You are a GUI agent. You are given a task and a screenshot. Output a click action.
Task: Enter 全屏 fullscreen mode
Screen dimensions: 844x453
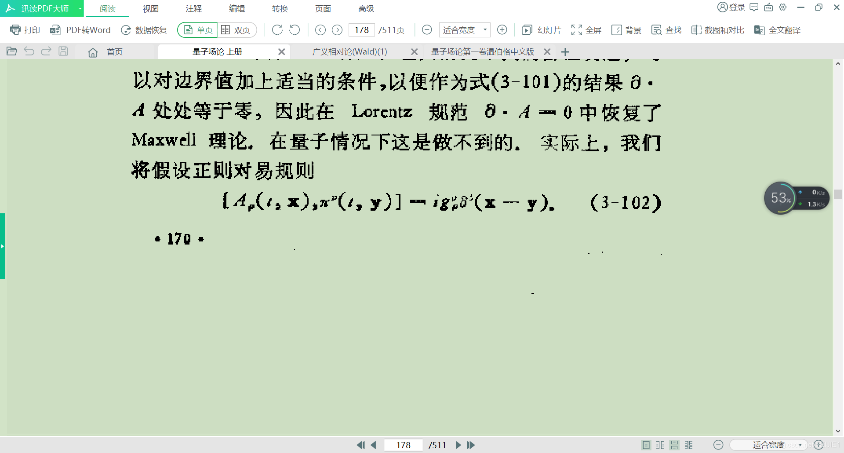click(x=586, y=30)
